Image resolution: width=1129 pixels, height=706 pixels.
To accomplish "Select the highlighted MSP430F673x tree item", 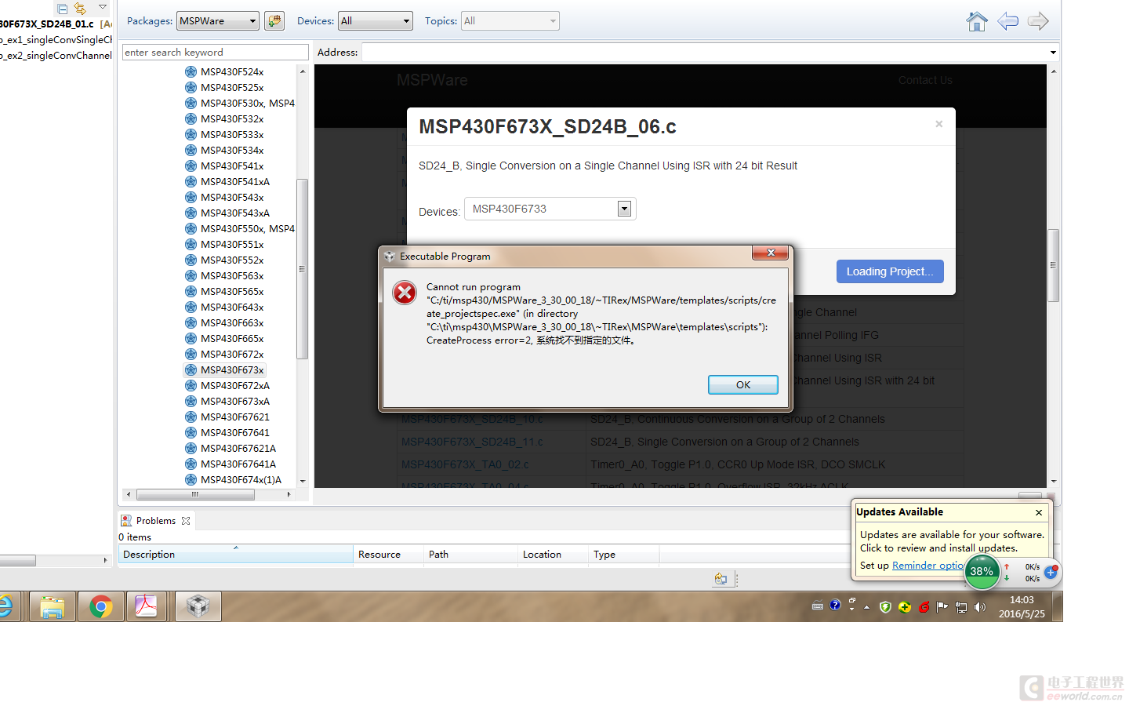I will 232,369.
